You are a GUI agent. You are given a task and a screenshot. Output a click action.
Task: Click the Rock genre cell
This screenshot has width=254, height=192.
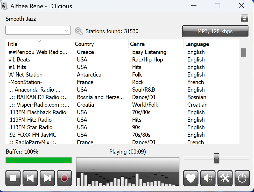(x=138, y=82)
